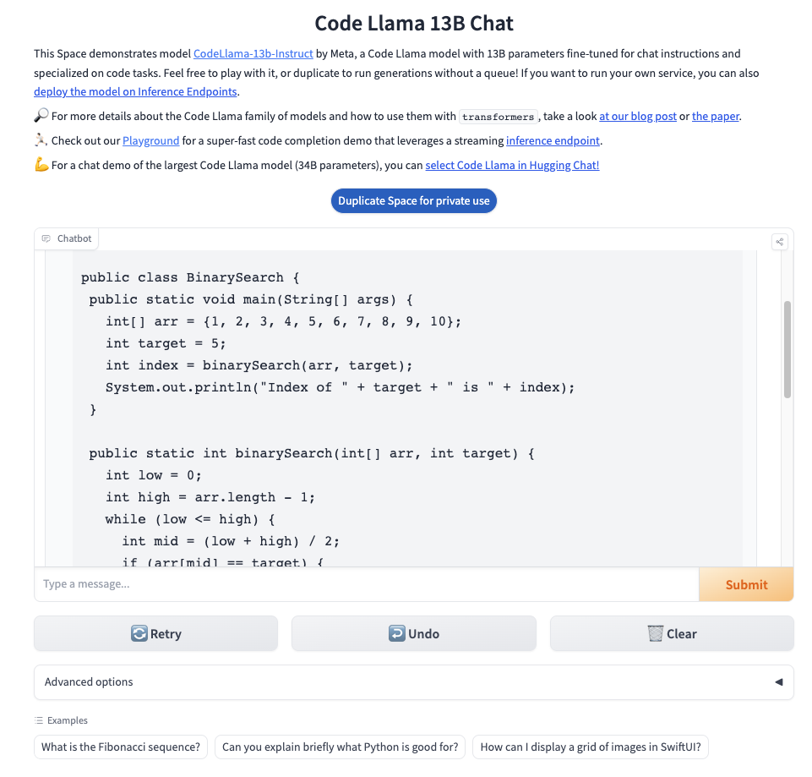Screen dimensions: 812x777
Task: Click the Fibonacci sequence example prompt
Action: click(120, 747)
